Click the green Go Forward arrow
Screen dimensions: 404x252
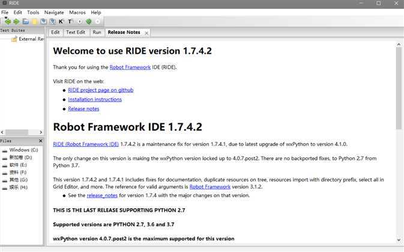[x=16, y=22]
